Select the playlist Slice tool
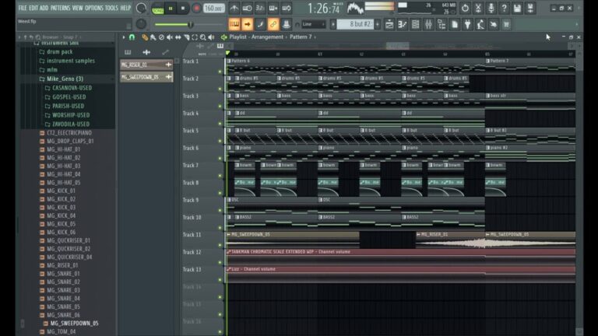The height and width of the screenshot is (336, 598). click(x=187, y=37)
